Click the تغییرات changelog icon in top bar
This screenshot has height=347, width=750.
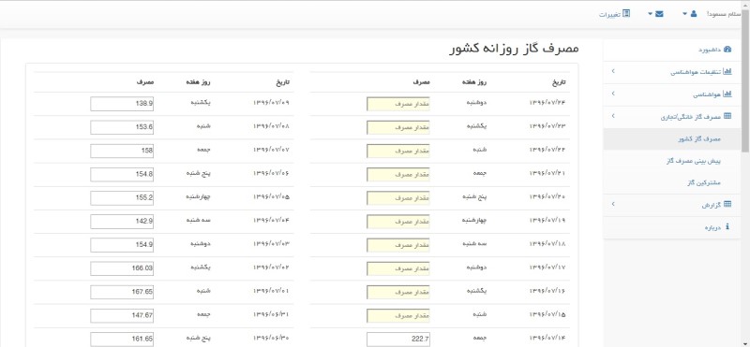pyautogui.click(x=625, y=14)
